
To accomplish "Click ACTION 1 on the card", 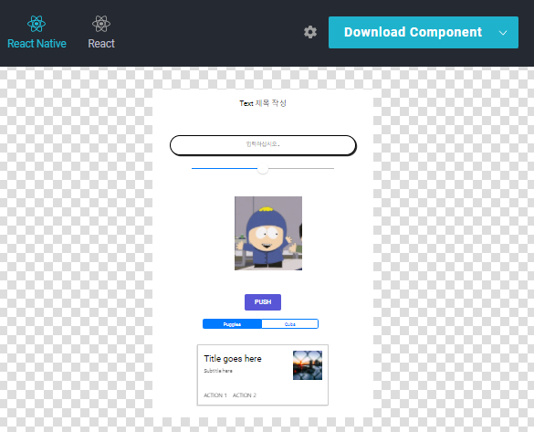I will tap(215, 395).
